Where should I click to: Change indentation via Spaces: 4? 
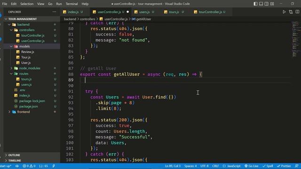click(190, 166)
